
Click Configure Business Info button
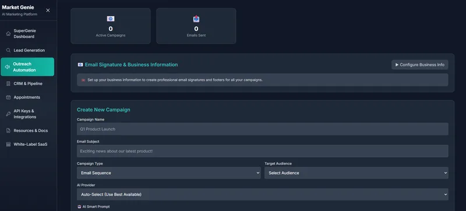pos(419,65)
